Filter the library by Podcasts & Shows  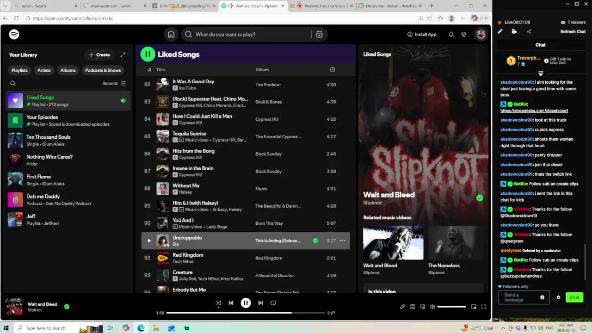(103, 70)
